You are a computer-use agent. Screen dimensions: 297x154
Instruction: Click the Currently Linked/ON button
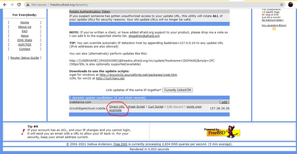pos(178,90)
